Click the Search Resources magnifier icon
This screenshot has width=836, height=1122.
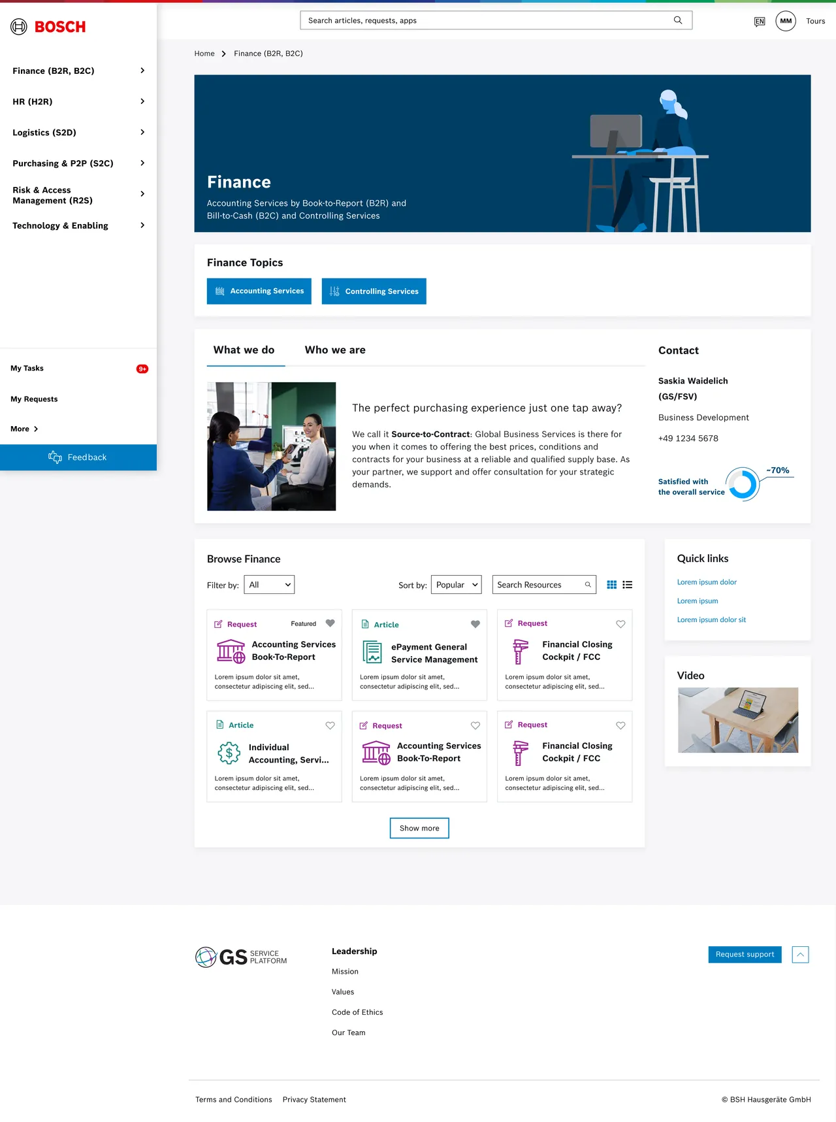coord(588,585)
